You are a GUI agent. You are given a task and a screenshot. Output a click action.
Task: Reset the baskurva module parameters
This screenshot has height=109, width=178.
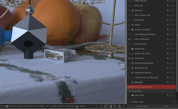pos(171,11)
